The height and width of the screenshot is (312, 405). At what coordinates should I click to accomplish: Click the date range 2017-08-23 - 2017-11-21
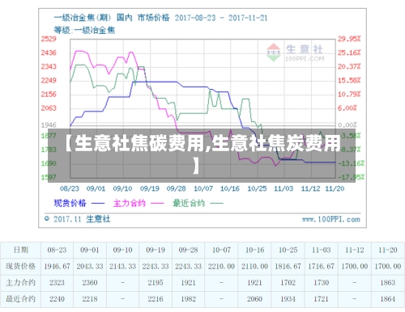(221, 18)
